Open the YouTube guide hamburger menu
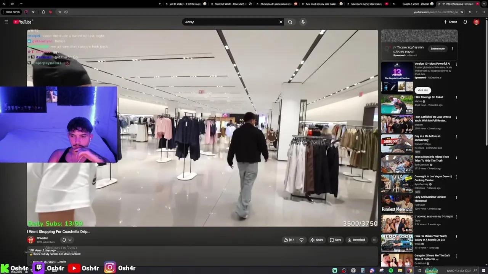This screenshot has width=488, height=274. pos(6,22)
